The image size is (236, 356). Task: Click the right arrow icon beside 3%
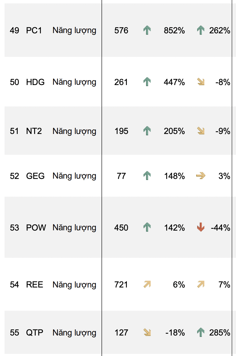[201, 176]
